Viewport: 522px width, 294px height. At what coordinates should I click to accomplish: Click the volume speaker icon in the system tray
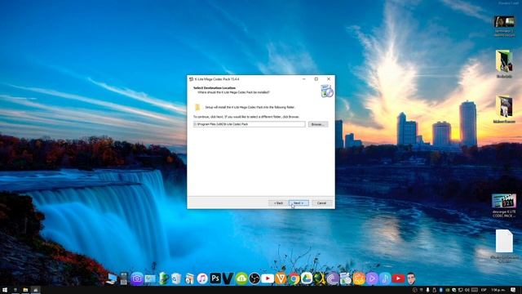(467, 290)
